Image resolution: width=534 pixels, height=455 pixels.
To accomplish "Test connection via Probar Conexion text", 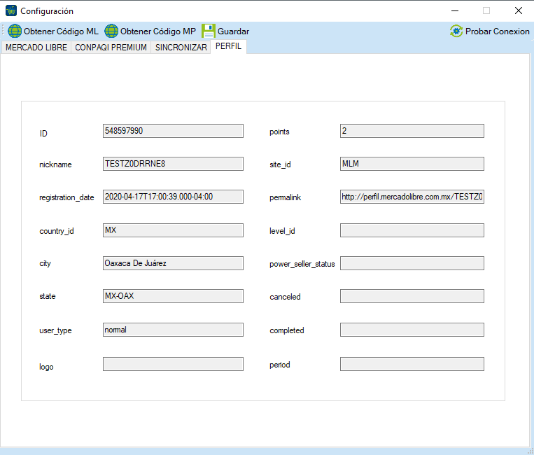I will (497, 31).
